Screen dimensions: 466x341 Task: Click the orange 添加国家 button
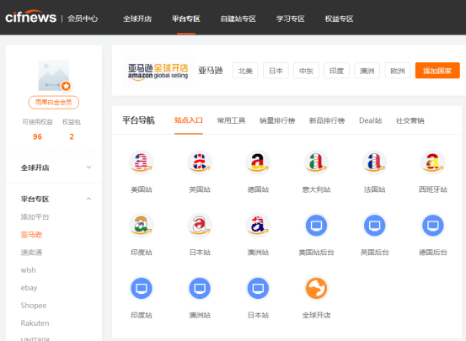point(437,71)
